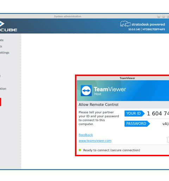The height and width of the screenshot is (181, 169).
Task: Click the Stratodesk elephant cloud logo
Action: pos(125,24)
